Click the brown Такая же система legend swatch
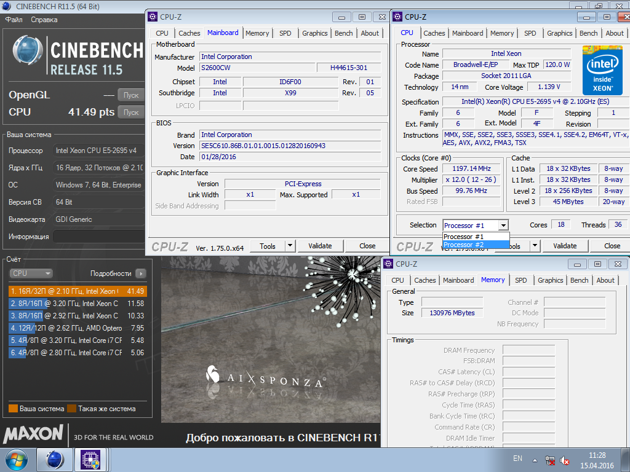The image size is (630, 472). pyautogui.click(x=72, y=409)
